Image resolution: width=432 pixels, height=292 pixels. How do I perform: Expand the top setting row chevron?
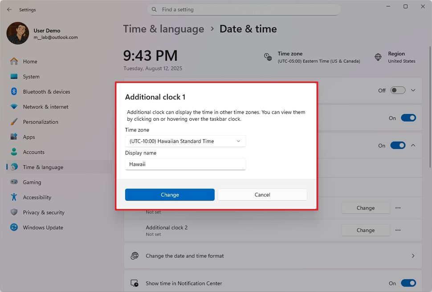coord(412,90)
